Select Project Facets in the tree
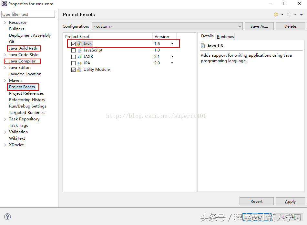 pyautogui.click(x=22, y=87)
